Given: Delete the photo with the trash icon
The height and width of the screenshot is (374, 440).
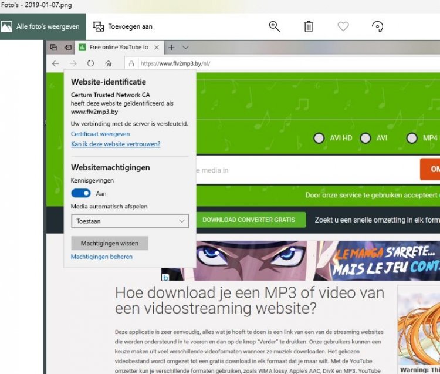Looking at the screenshot, I should click(x=309, y=26).
